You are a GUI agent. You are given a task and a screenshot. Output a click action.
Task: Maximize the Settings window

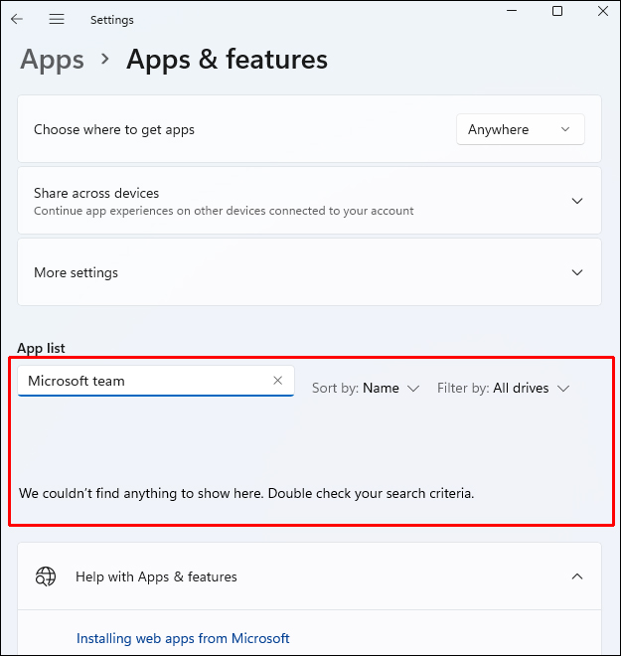[557, 11]
